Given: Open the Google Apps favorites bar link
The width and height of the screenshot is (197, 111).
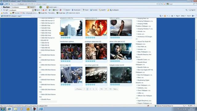Looking at the screenshot, I should [x=61, y=13].
